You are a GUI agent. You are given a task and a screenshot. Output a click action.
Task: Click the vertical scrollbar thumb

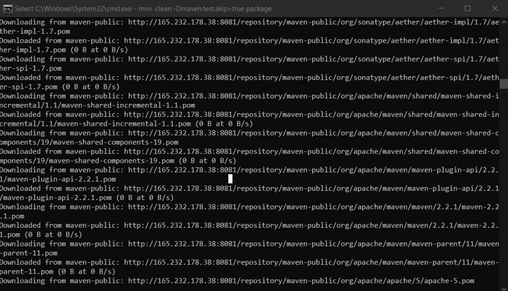[x=504, y=84]
